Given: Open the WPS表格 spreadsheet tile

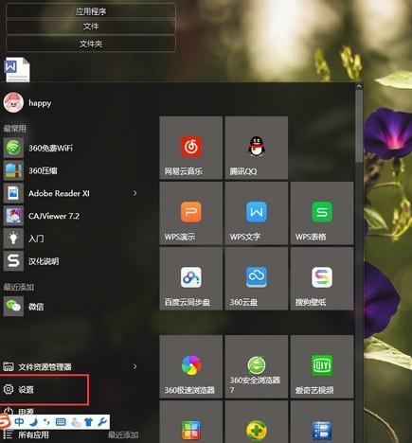Looking at the screenshot, I should (x=322, y=213).
